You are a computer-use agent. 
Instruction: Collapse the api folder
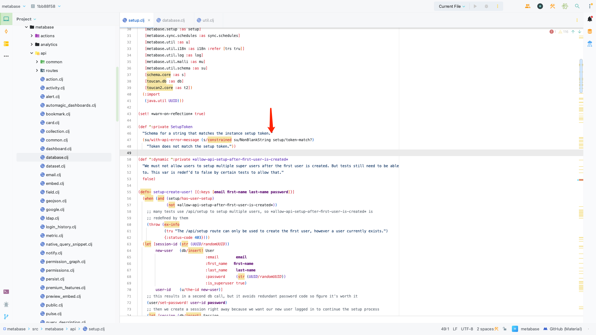pos(32,53)
